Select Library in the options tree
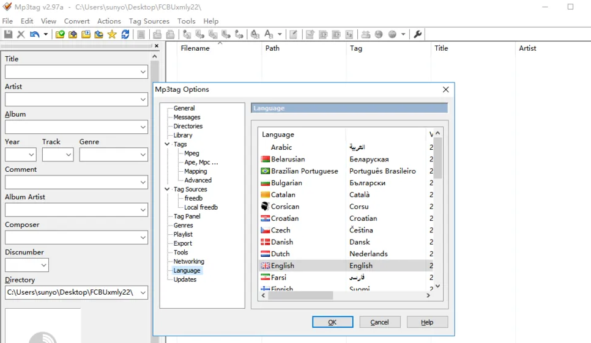 coord(183,135)
